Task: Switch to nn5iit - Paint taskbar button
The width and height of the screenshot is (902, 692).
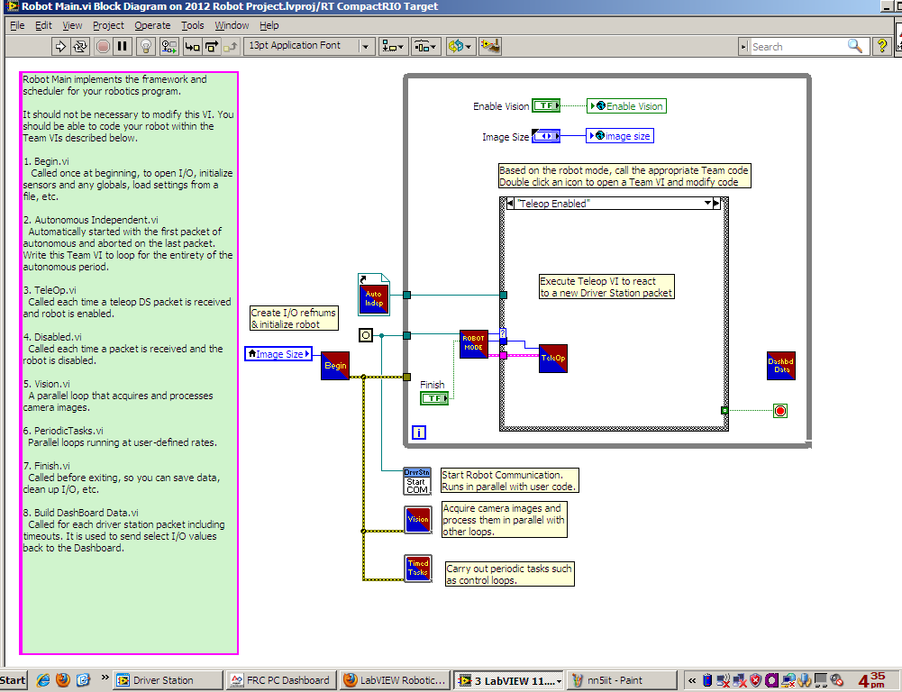Action: coord(623,680)
